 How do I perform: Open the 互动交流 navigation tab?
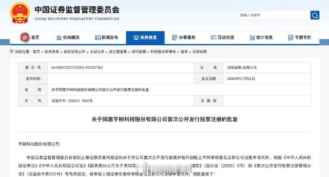coord(222,38)
